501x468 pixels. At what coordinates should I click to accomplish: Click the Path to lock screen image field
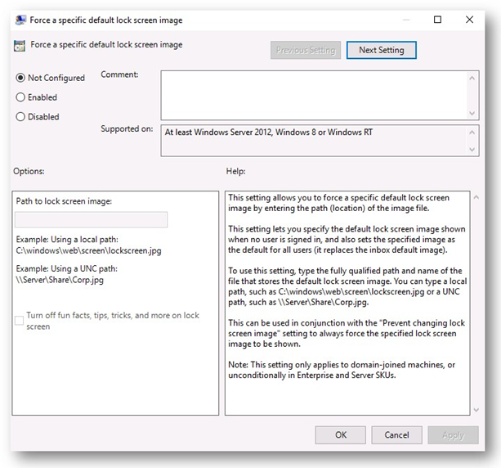click(x=92, y=219)
